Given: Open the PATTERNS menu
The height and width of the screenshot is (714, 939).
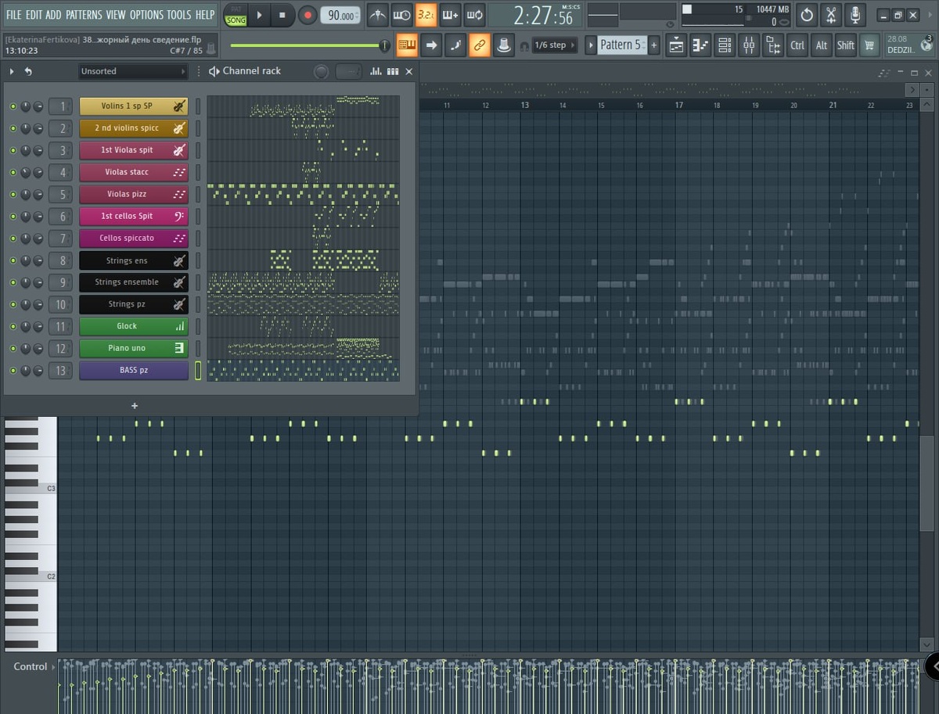Looking at the screenshot, I should point(84,15).
